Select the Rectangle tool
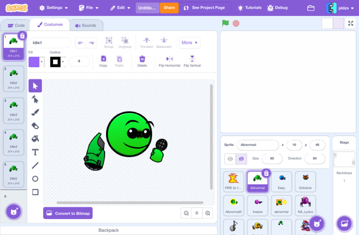The height and width of the screenshot is (235, 359). pos(35,192)
